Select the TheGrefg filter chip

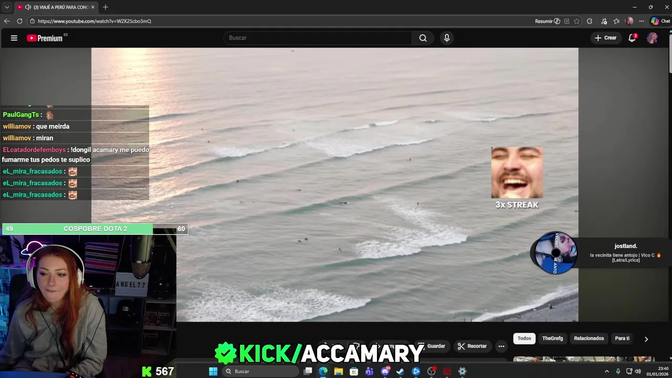[552, 338]
